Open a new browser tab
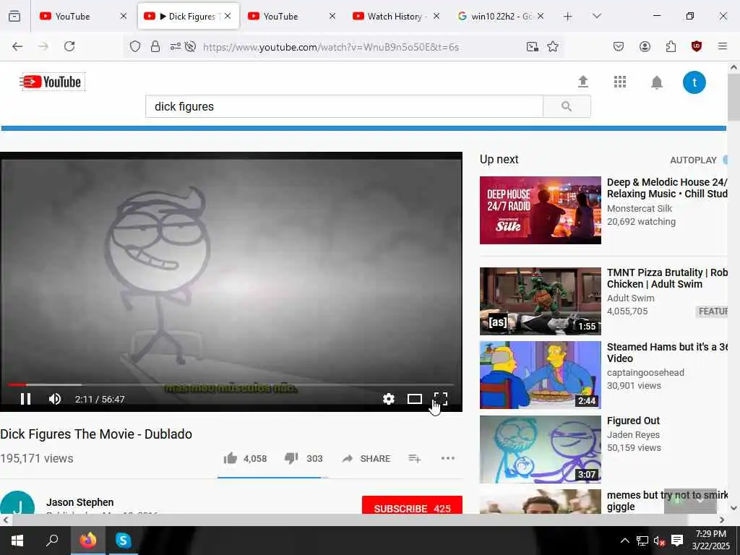740x555 pixels. pos(567,17)
